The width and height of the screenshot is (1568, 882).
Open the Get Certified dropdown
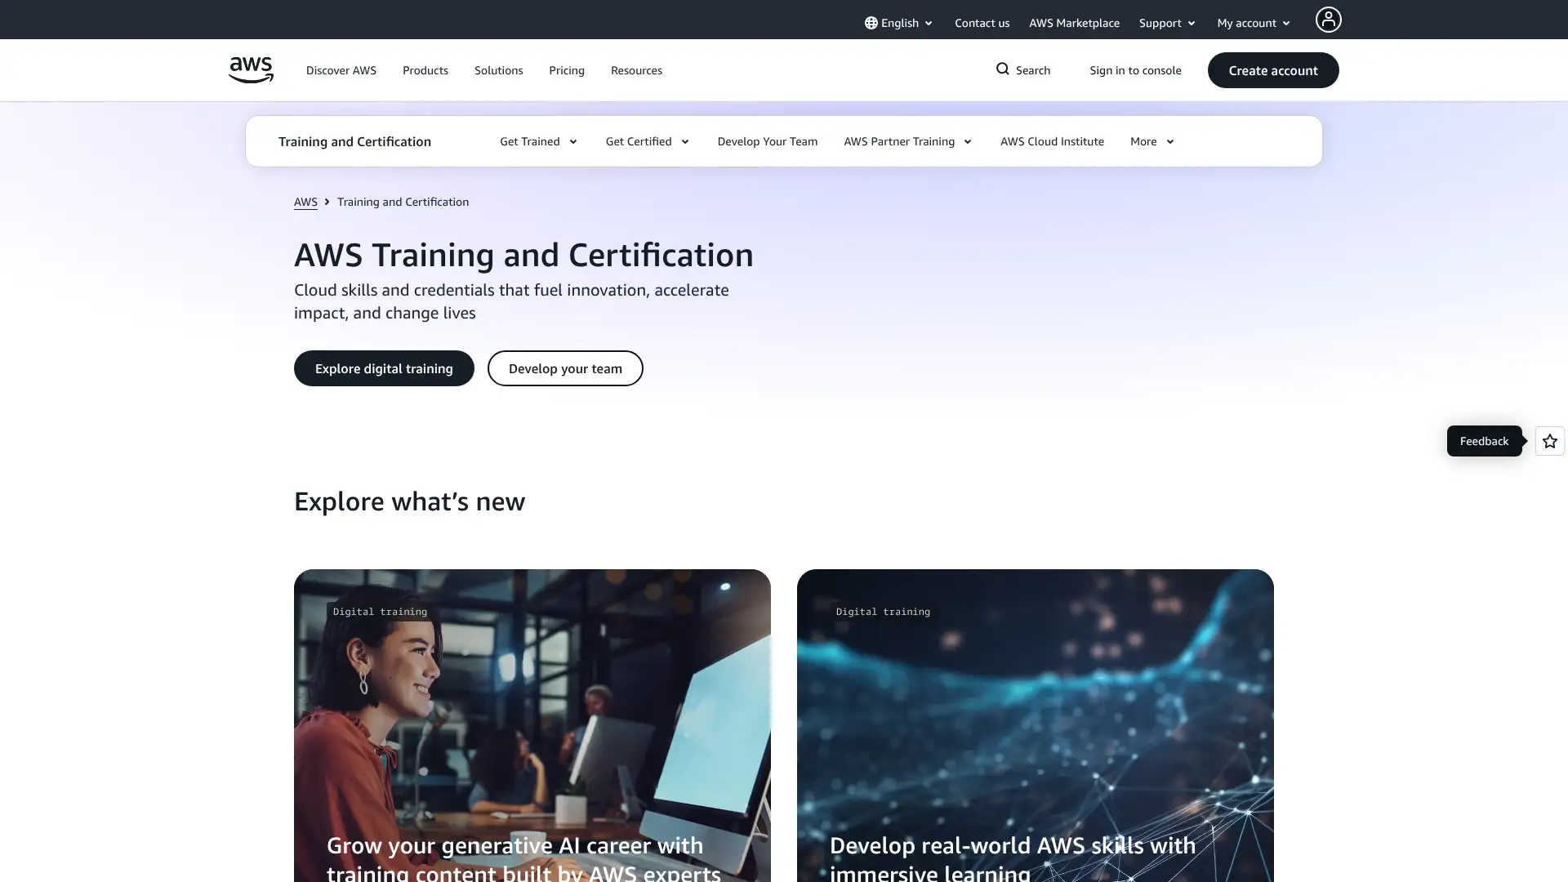pos(648,141)
